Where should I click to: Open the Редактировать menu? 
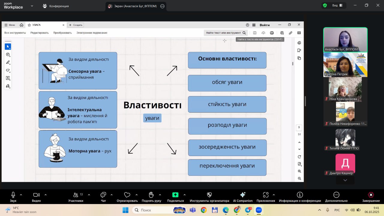coord(39,33)
